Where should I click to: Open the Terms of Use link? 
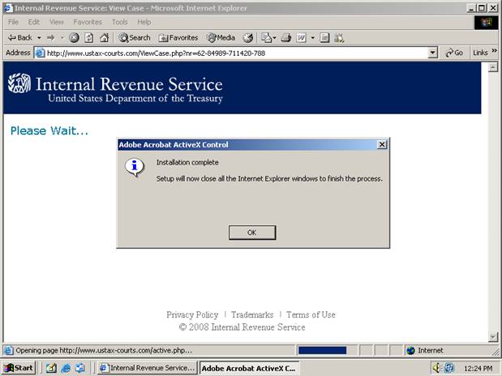(x=311, y=315)
